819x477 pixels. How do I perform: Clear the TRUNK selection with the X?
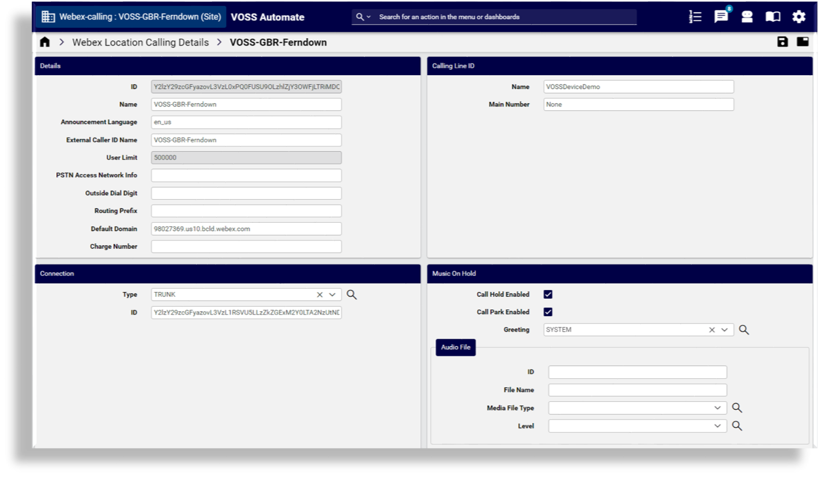[x=320, y=294]
